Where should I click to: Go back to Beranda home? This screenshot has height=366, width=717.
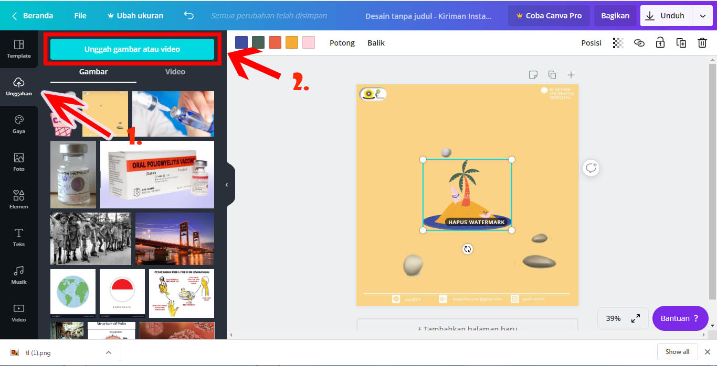click(x=33, y=16)
